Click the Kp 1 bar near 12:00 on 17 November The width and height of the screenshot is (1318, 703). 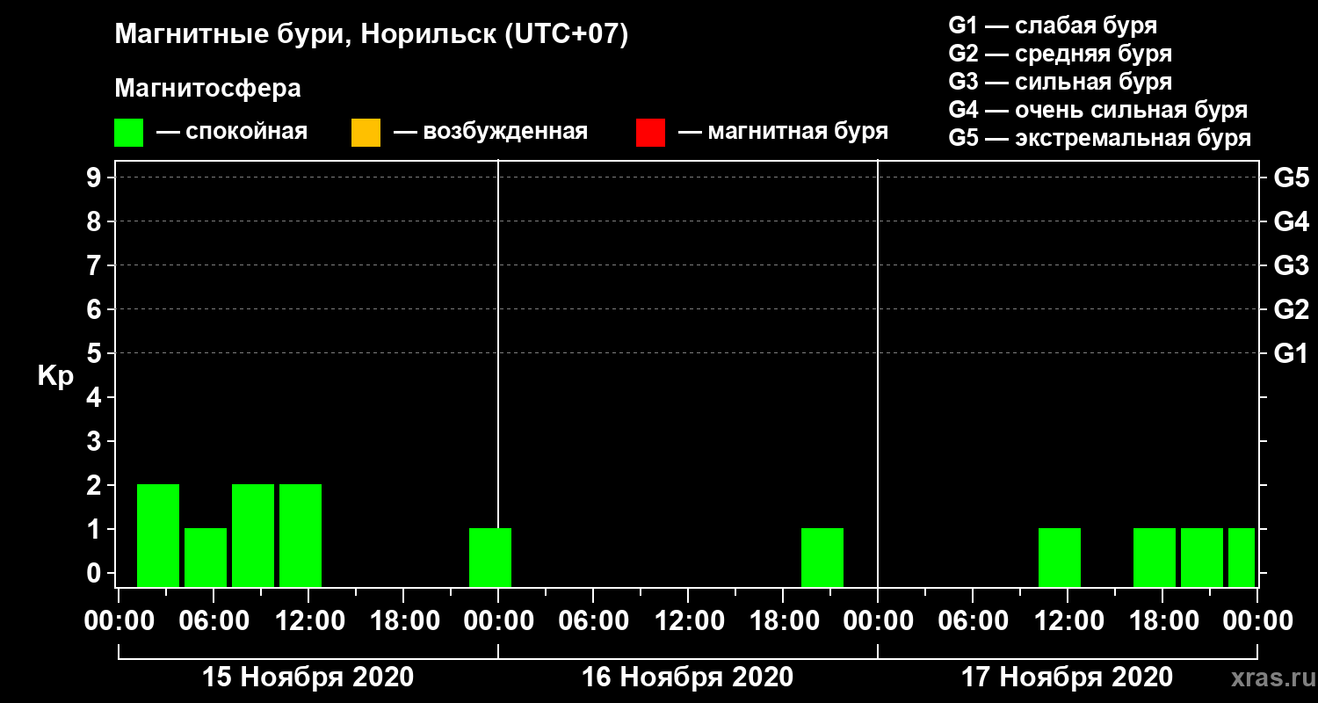point(1060,557)
